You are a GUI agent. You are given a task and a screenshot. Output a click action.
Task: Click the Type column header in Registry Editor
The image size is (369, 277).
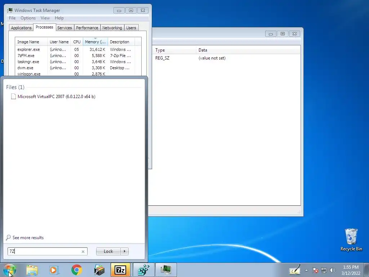(175, 50)
